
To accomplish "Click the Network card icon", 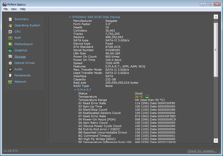I will [x=10, y=82].
